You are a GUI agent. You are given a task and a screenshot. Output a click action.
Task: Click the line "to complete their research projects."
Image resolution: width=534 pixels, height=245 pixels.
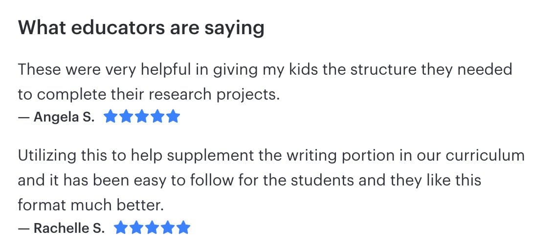pyautogui.click(x=149, y=94)
